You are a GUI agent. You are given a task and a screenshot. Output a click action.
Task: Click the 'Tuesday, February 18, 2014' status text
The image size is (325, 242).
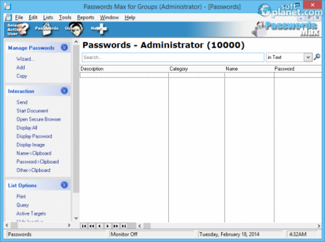229,234
